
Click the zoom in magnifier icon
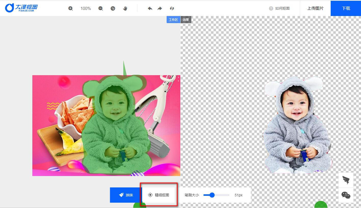coord(71,8)
